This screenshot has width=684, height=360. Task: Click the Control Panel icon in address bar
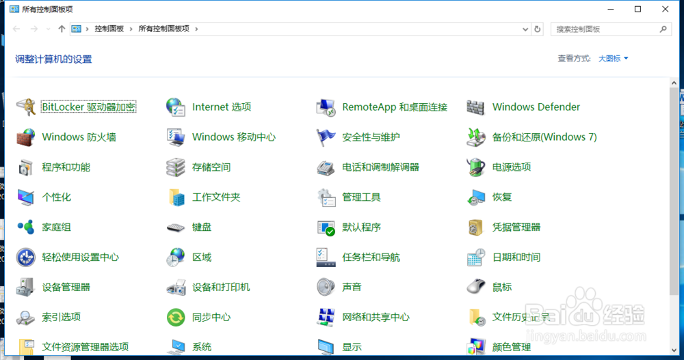[x=77, y=29]
